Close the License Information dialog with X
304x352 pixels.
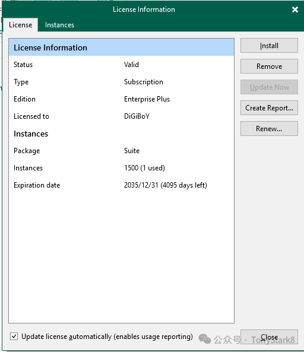(x=294, y=9)
